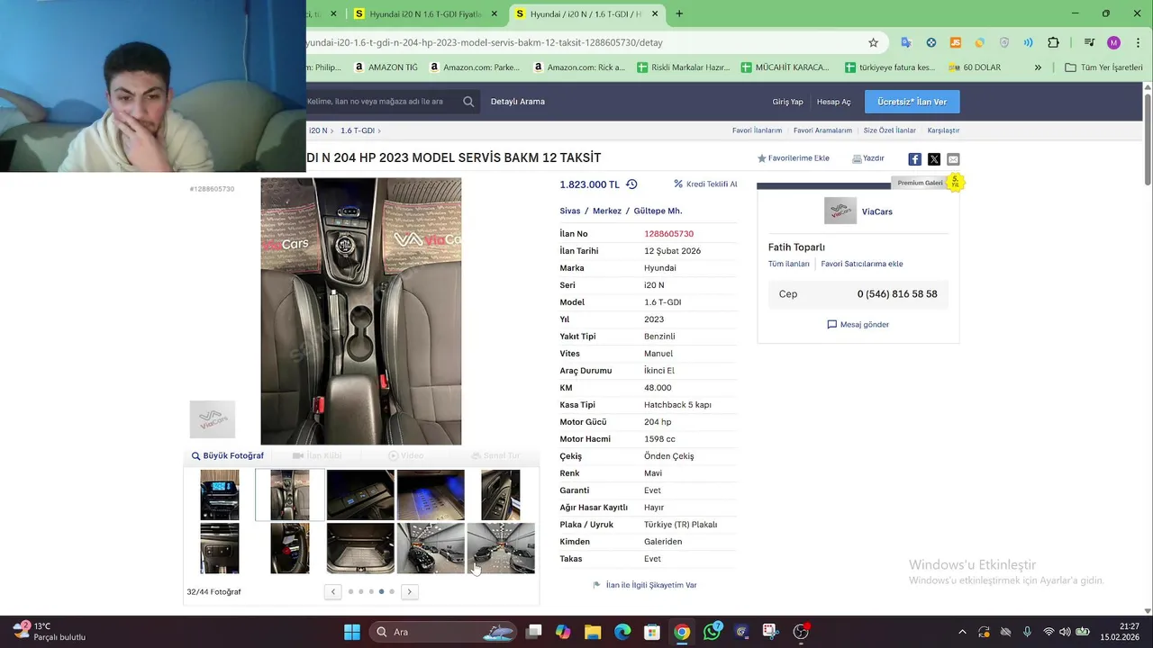Open the Tüm Yer İşaretleri folder
Screen dimensions: 1153x648
tap(1103, 67)
